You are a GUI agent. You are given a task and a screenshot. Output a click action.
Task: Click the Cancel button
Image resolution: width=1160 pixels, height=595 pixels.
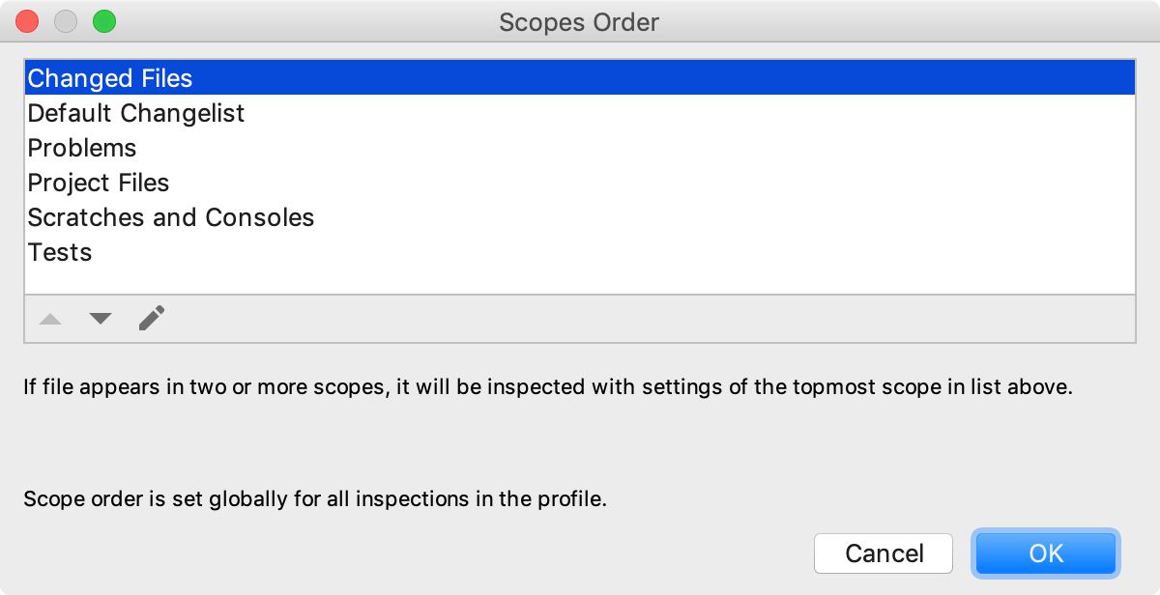coord(884,553)
